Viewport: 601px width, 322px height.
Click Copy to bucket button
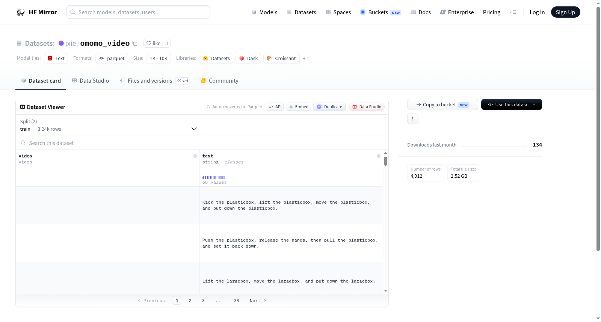[x=442, y=104]
